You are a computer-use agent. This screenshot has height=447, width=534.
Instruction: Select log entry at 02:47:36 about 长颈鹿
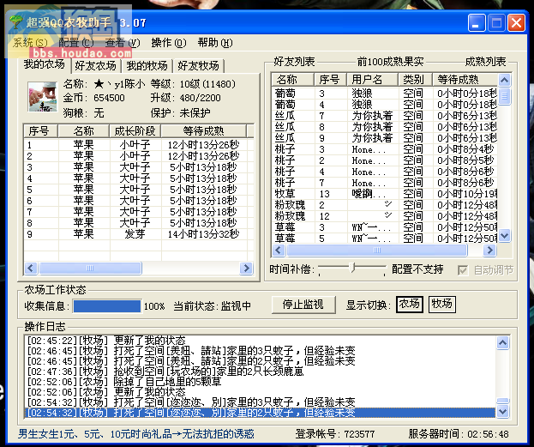point(261,371)
